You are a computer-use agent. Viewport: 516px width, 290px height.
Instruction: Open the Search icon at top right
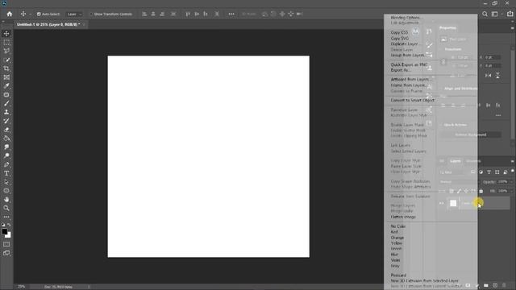pos(485,14)
